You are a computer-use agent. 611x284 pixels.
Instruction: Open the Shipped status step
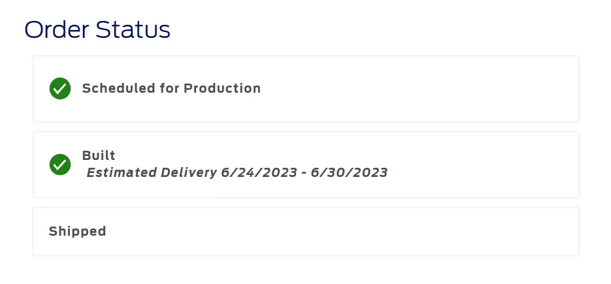click(77, 231)
